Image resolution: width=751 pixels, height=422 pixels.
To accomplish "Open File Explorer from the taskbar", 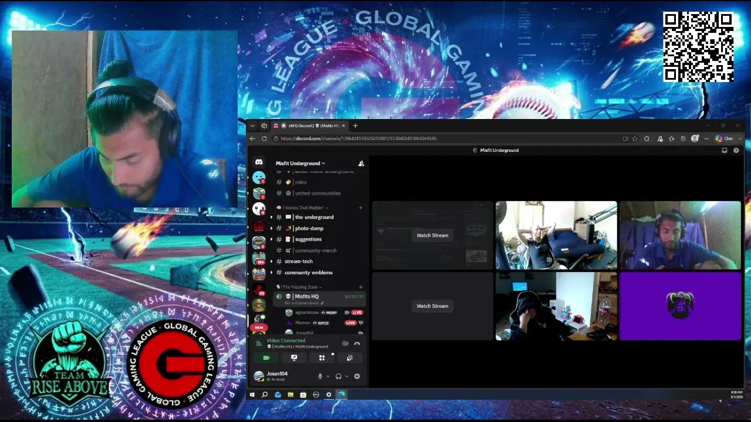I will pyautogui.click(x=290, y=395).
